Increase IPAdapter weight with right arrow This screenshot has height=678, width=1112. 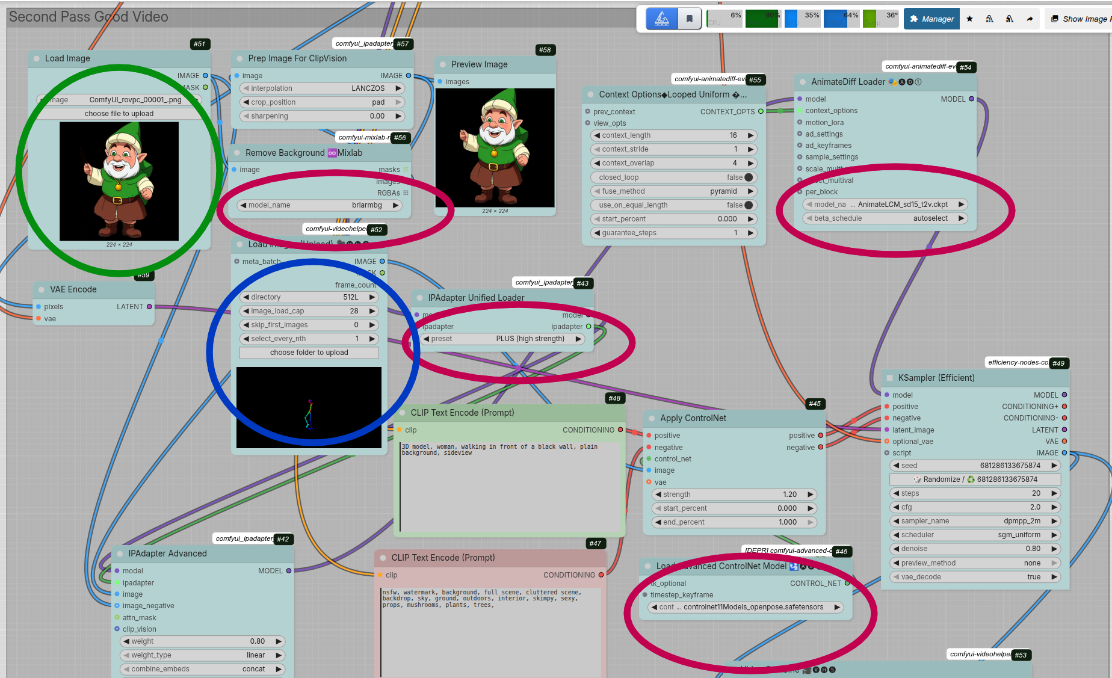(279, 641)
